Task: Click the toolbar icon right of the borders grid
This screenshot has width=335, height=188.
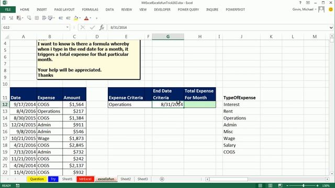Action: (x=44, y=18)
